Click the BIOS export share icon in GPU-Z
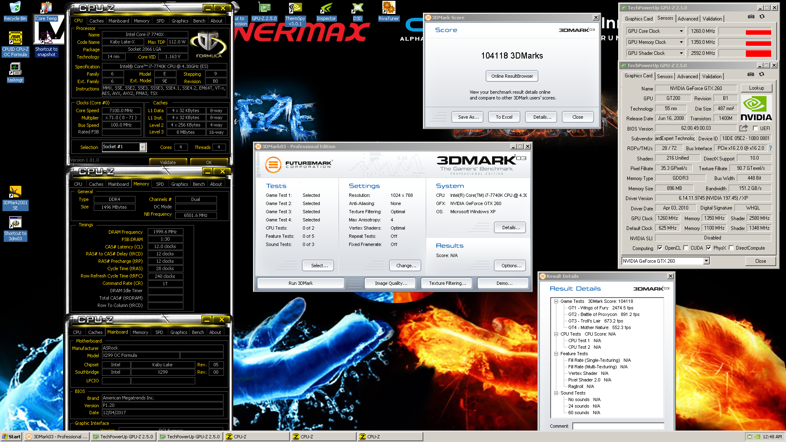This screenshot has width=786, height=442. pos(744,128)
